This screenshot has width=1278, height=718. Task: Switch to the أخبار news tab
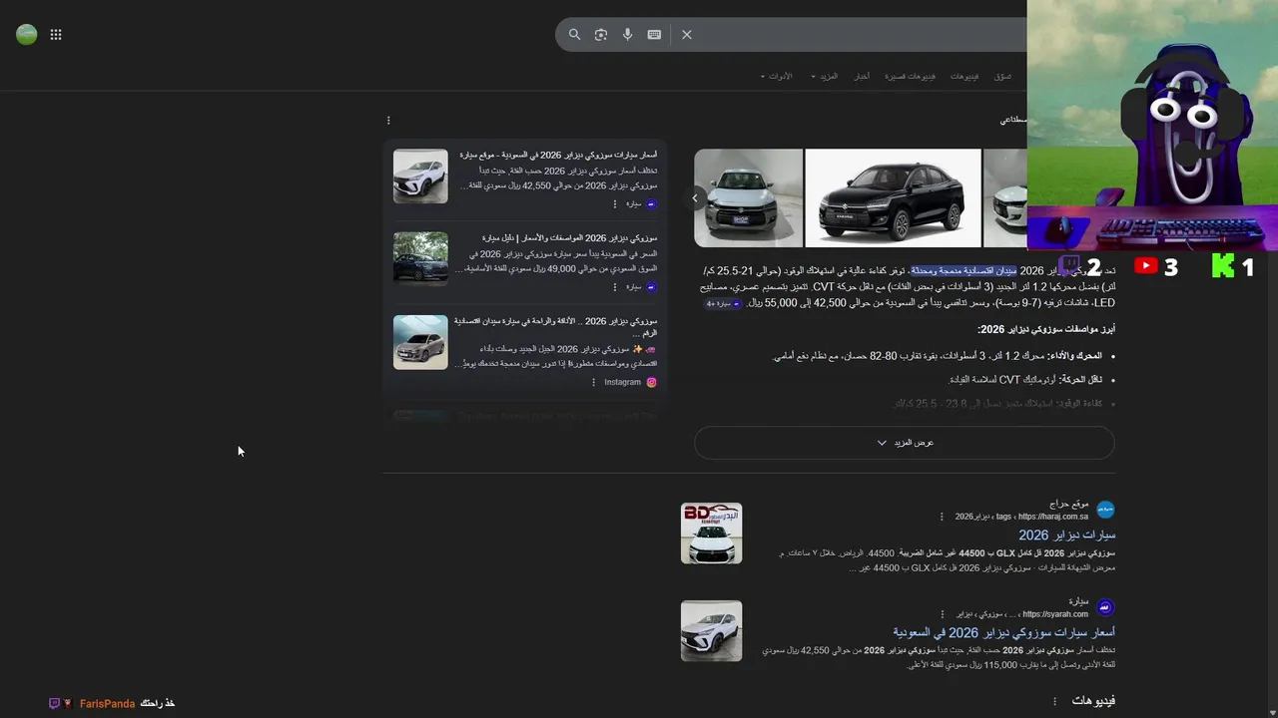point(861,77)
